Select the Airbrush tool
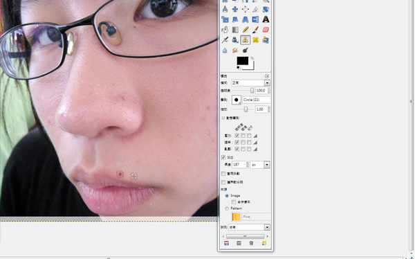 pos(225,39)
